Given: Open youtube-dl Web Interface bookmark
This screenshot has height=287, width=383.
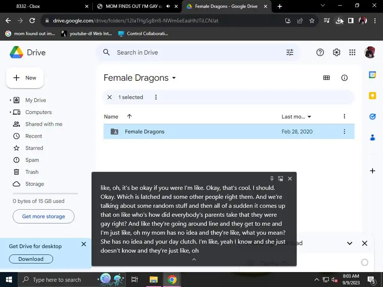Looking at the screenshot, I should coord(86,34).
